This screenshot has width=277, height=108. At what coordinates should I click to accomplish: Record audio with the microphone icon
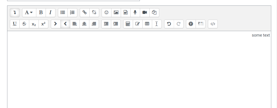point(135,13)
